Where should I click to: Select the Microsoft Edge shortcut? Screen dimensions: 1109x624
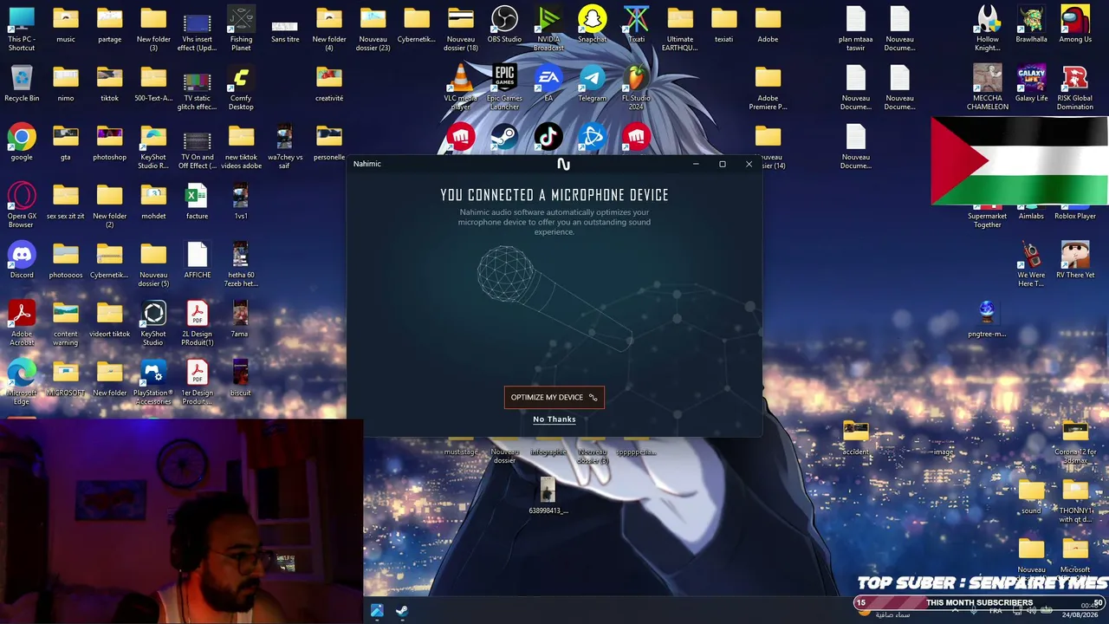[x=22, y=381]
